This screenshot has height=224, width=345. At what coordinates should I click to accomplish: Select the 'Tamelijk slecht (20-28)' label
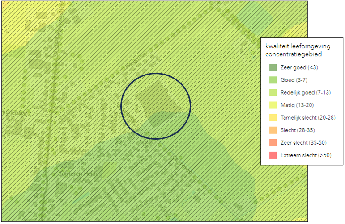pos(309,118)
